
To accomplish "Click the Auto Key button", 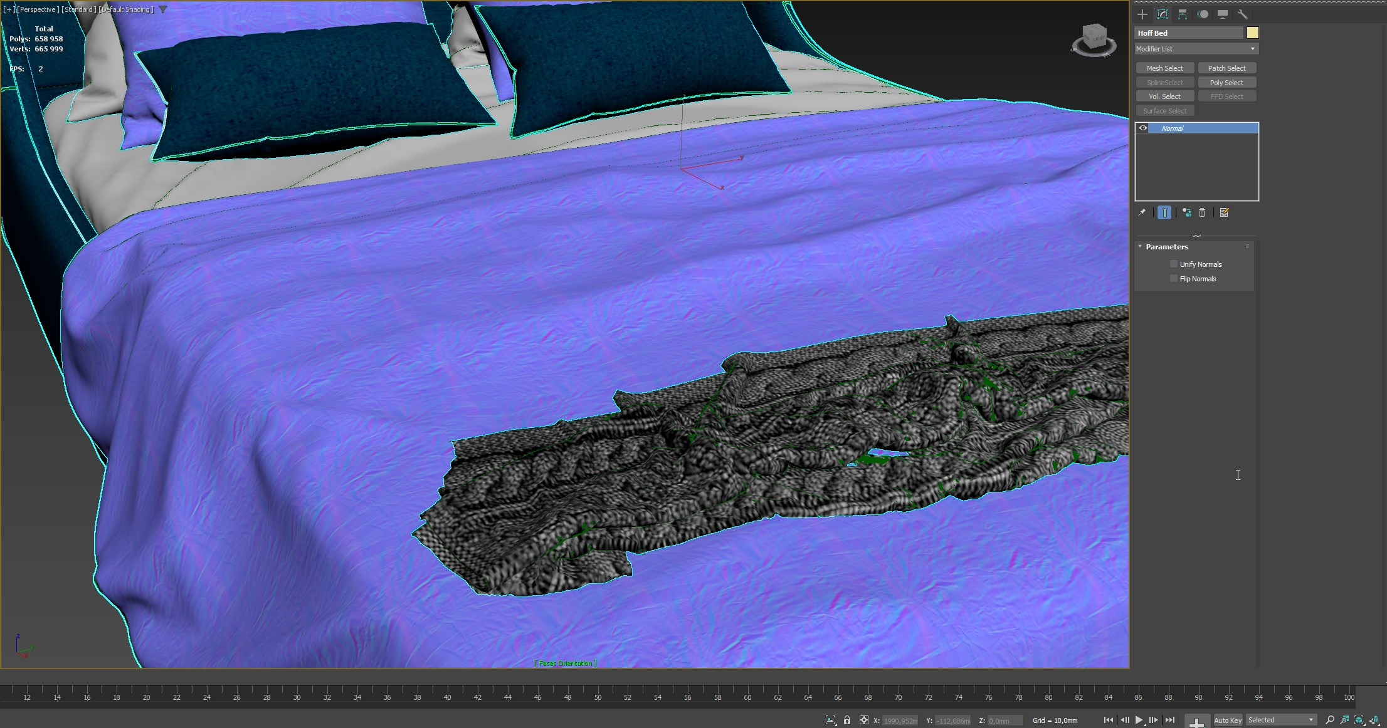I will tap(1227, 720).
